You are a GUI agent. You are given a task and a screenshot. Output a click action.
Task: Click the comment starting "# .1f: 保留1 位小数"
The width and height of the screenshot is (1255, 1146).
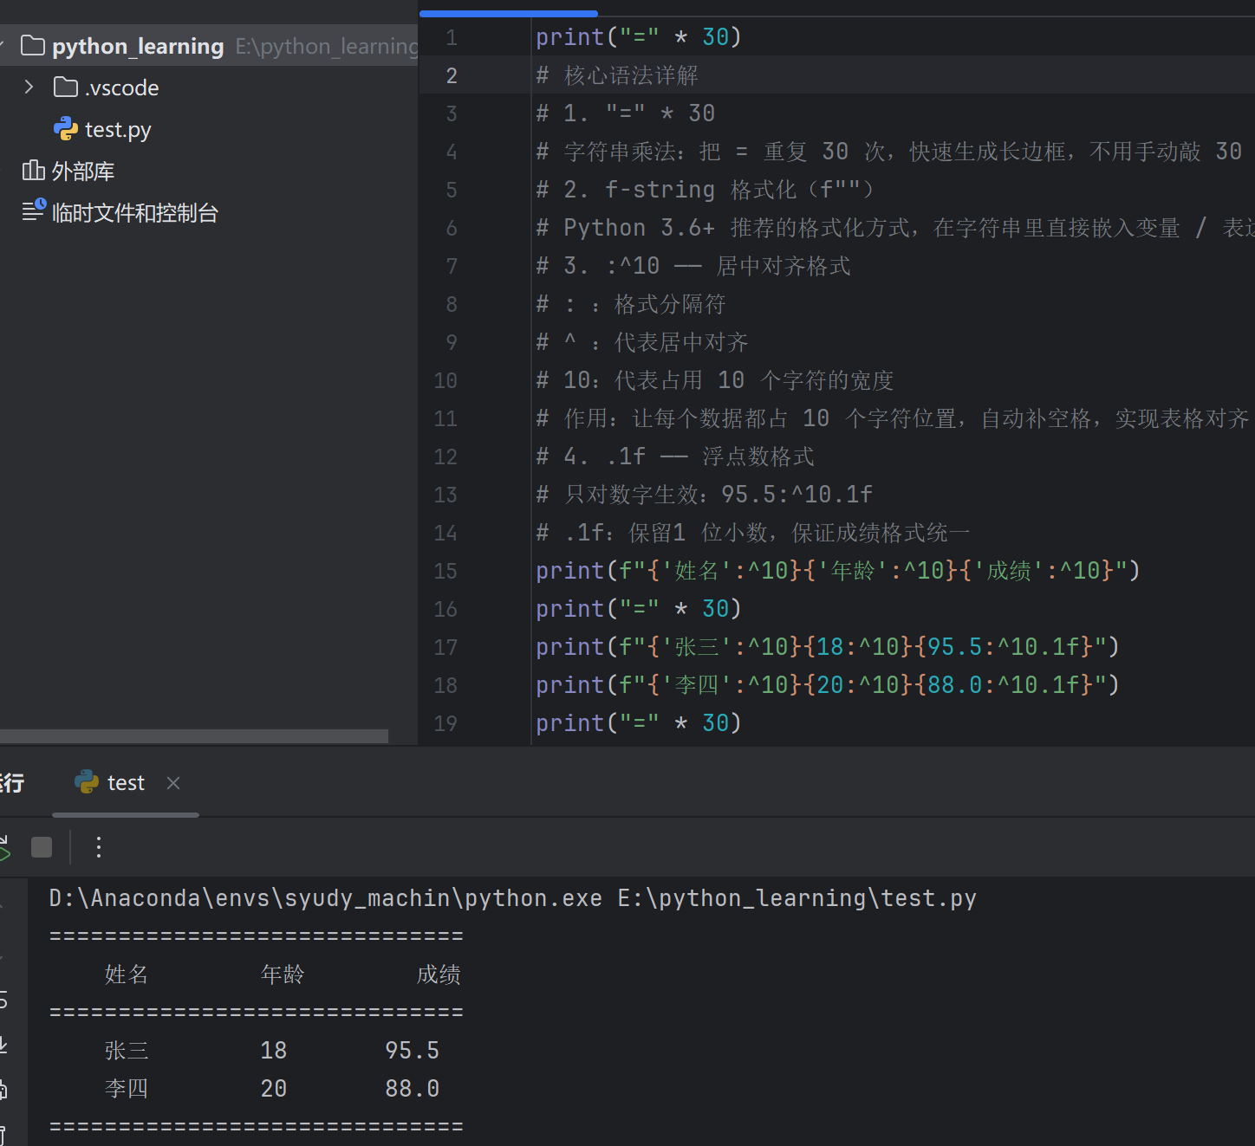click(x=753, y=533)
